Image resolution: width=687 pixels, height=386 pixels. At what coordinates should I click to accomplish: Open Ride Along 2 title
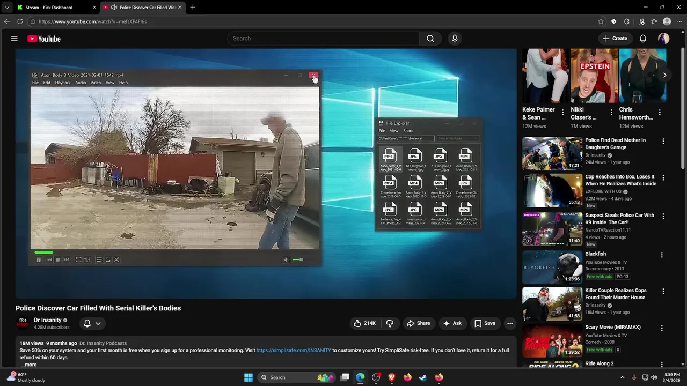pos(600,363)
